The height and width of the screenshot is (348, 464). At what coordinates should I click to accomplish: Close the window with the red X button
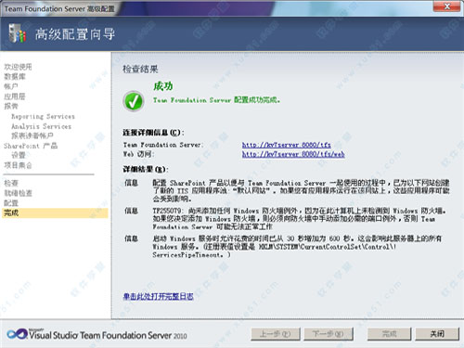point(446,6)
